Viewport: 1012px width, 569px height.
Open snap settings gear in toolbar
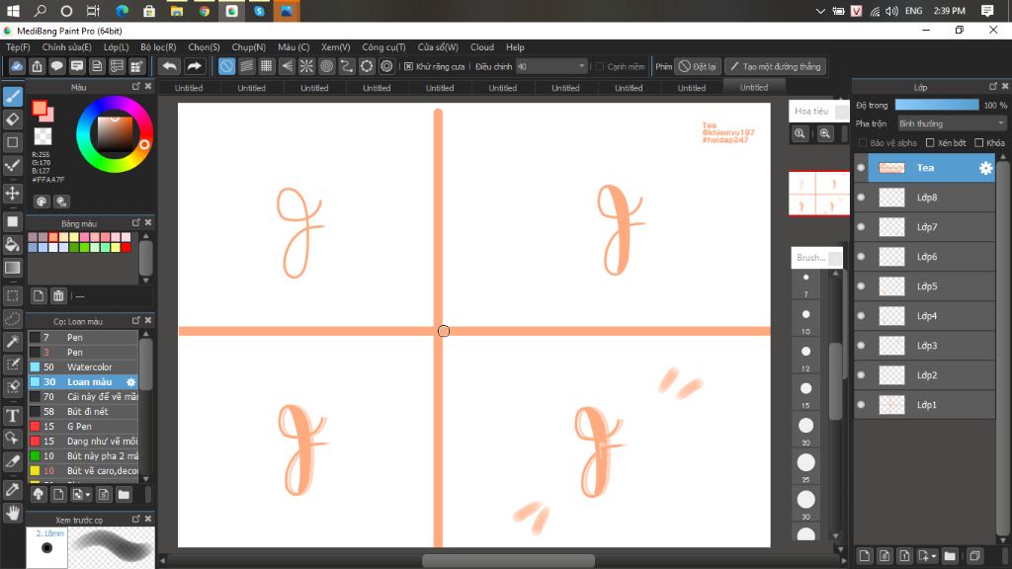pyautogui.click(x=386, y=66)
